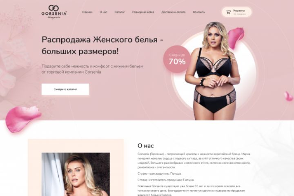Open the О нас menu item

point(103,12)
